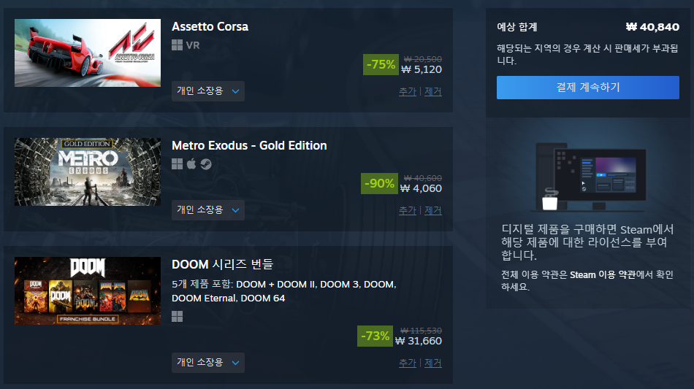Click Apple platform icon for Metro Exodus
694x389 pixels.
click(x=191, y=164)
